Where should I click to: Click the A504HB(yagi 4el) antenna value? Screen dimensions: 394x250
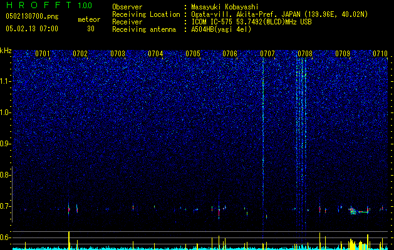click(x=221, y=29)
